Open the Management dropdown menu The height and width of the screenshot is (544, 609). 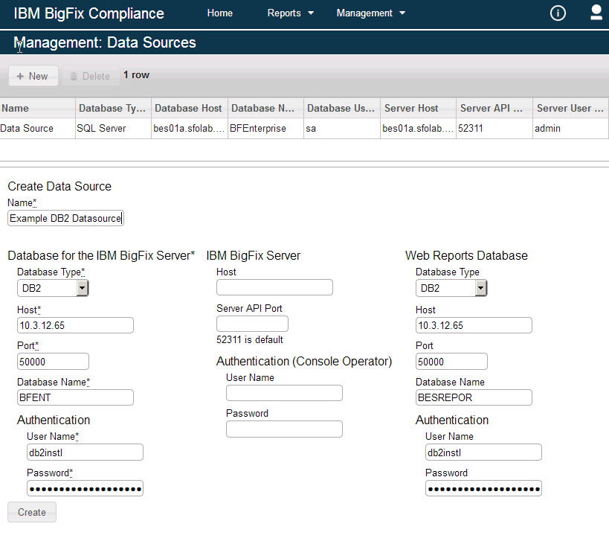(371, 13)
